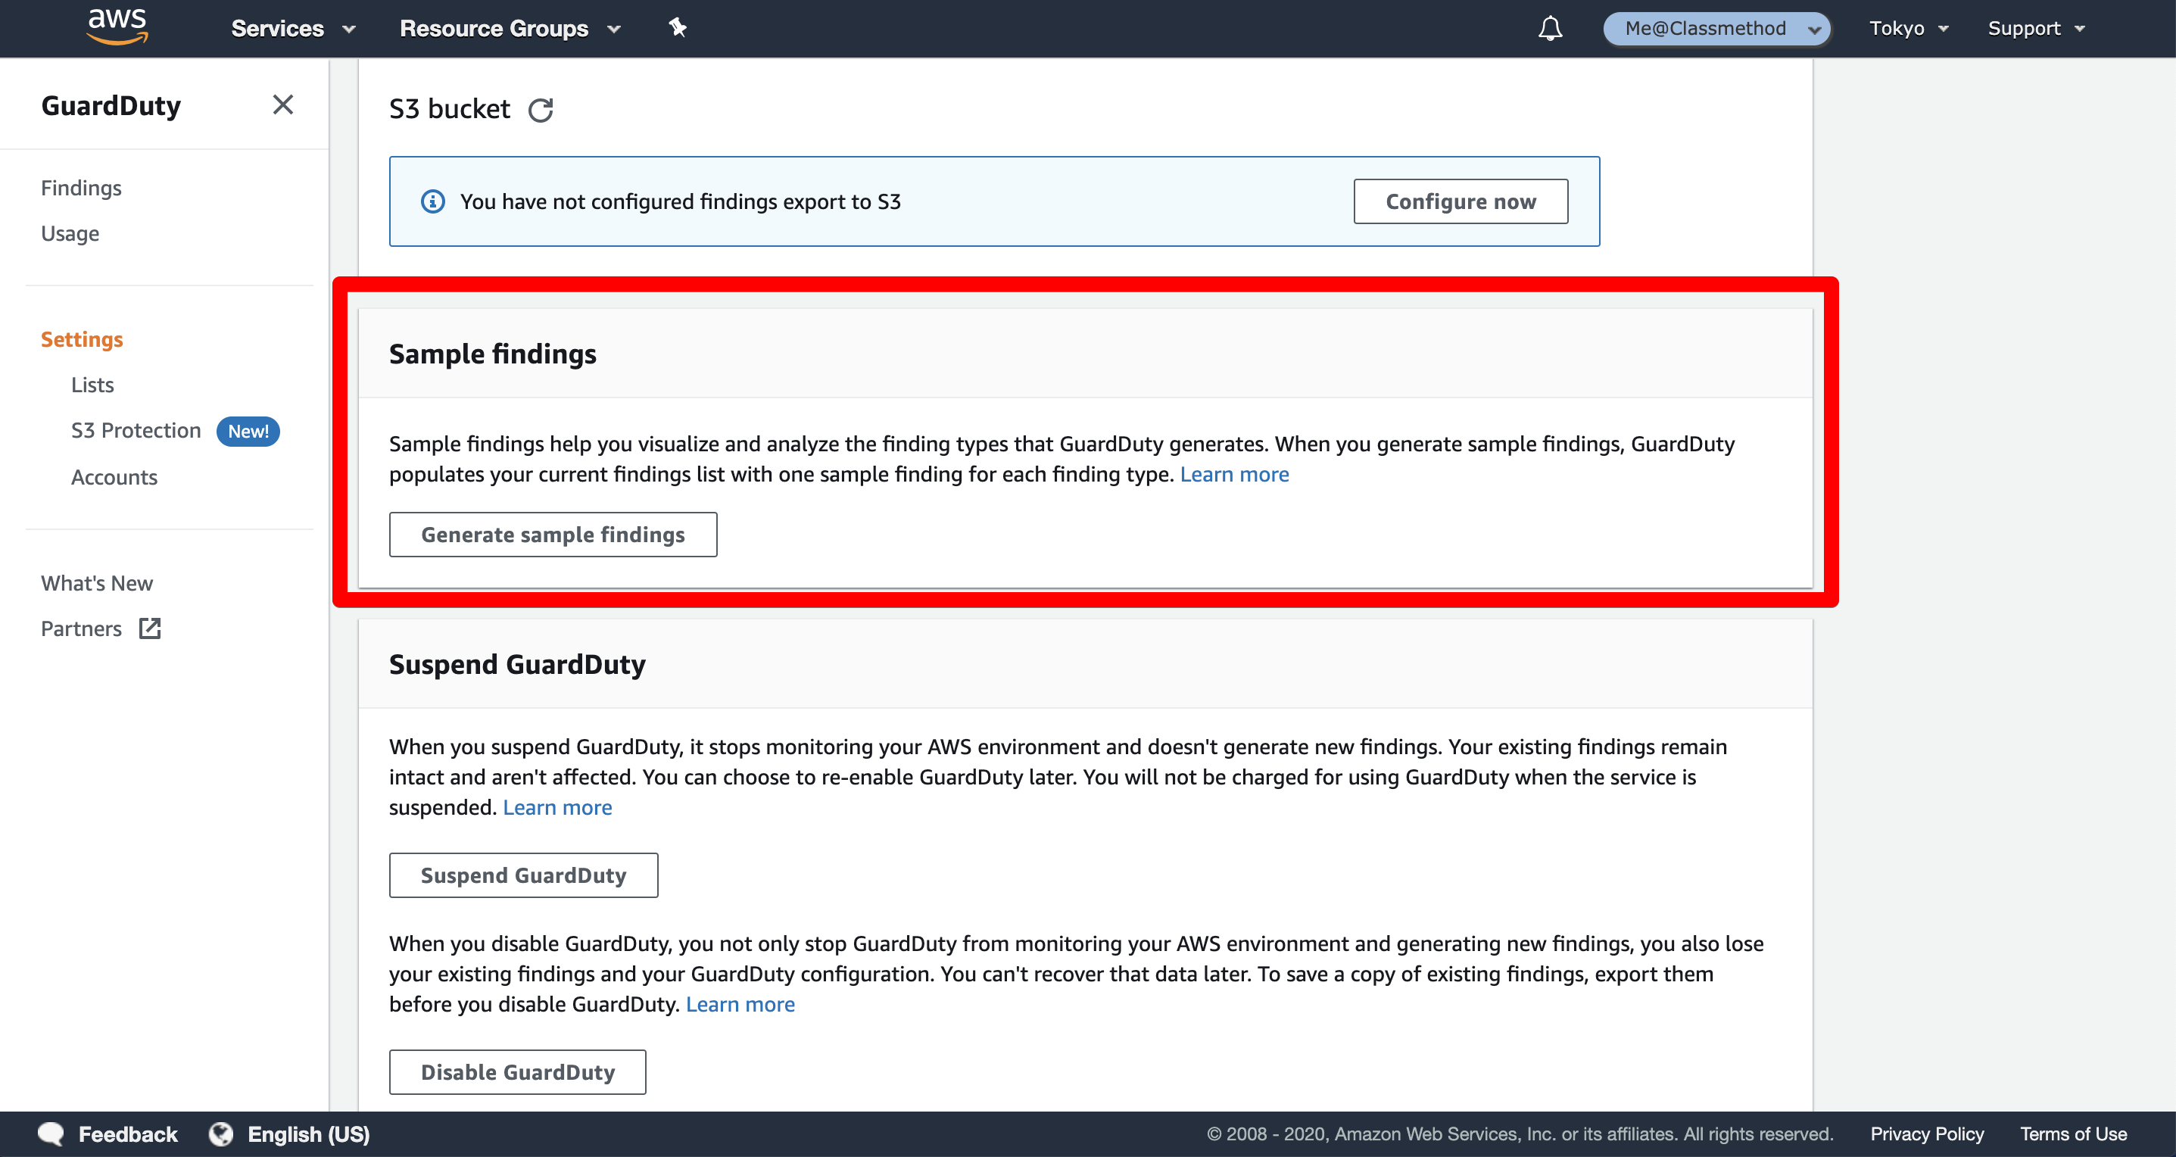This screenshot has width=2176, height=1157.
Task: Open the Terms of Use link
Action: pyautogui.click(x=2073, y=1134)
